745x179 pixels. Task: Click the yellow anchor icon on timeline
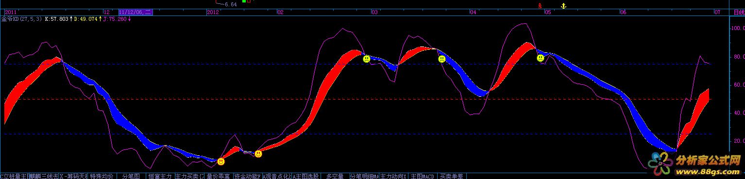coord(563,6)
